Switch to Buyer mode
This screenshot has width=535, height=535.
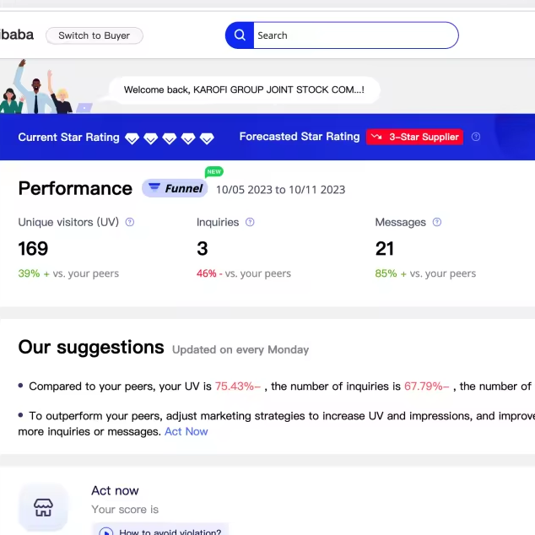coord(95,35)
